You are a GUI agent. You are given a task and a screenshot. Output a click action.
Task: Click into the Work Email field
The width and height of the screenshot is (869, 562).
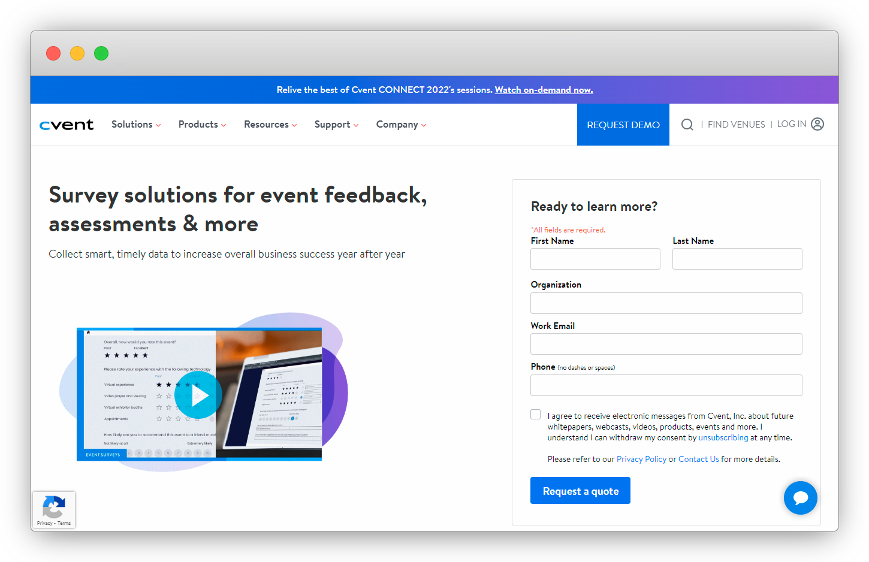click(x=666, y=344)
